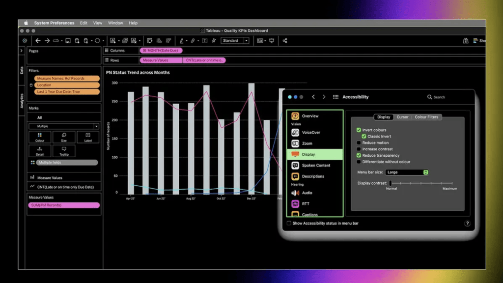This screenshot has width=503, height=283.
Task: Click the Size card in Marks
Action: (64, 138)
